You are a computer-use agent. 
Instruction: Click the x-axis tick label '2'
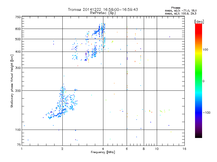pos(62,149)
